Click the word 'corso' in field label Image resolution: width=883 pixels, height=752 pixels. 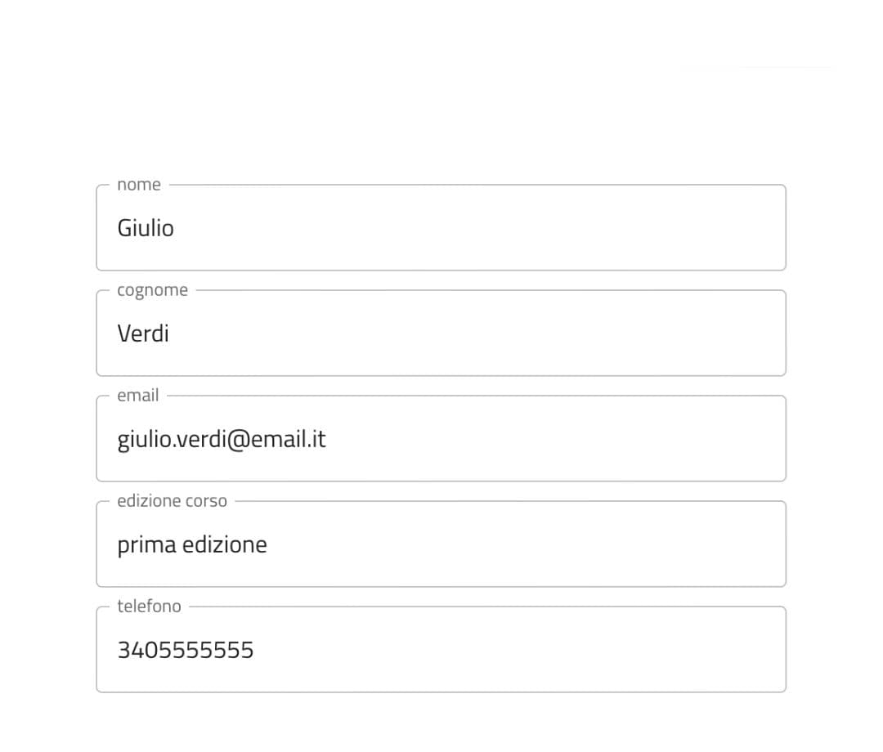pos(206,501)
